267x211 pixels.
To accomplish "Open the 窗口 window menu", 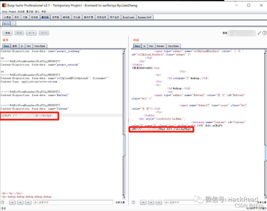I will pyautogui.click(x=37, y=12).
